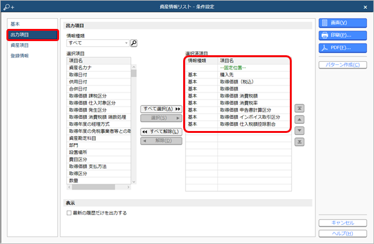The image size is (374, 244).
Task: Click the パターン作成(C) button
Action: pyautogui.click(x=343, y=65)
